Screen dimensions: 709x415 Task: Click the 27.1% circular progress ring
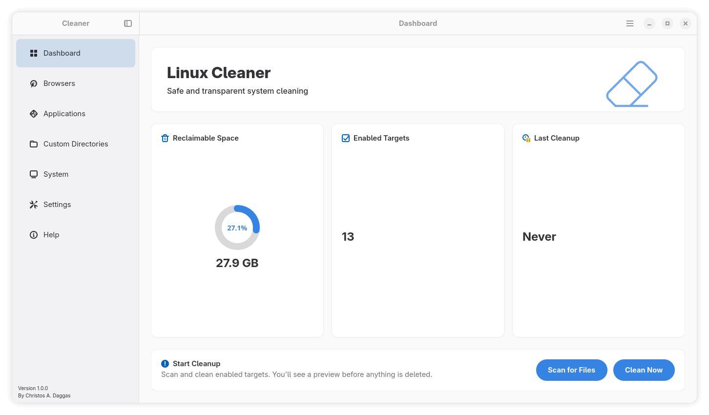[x=237, y=228]
